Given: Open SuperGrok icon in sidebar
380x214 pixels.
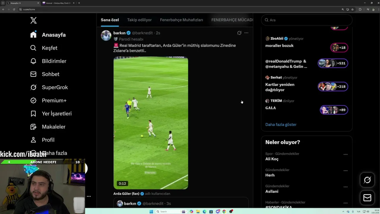Looking at the screenshot, I should (33, 87).
